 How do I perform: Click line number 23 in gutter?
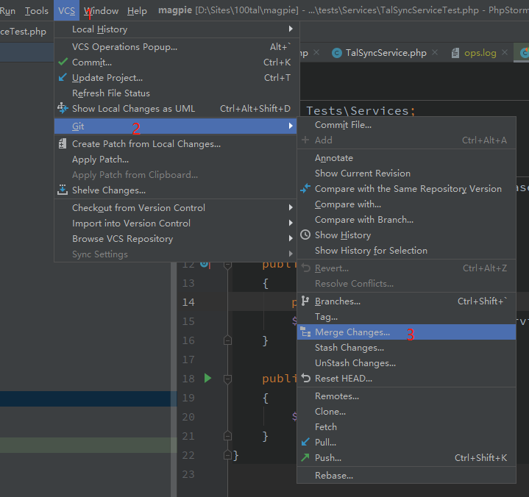tap(188, 474)
